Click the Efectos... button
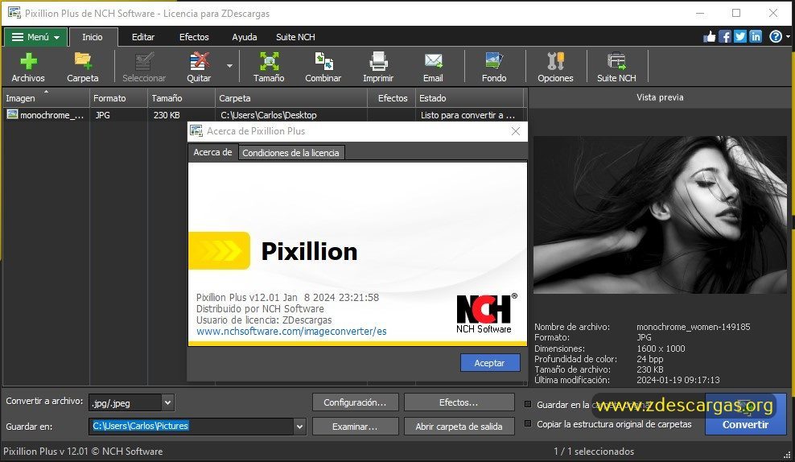Screen dimensions: 795x462 (x=459, y=402)
